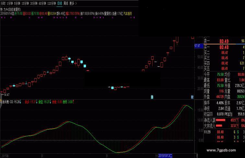Click the 均价 80.86 value
The width and height of the screenshot is (245, 158).
241,75
